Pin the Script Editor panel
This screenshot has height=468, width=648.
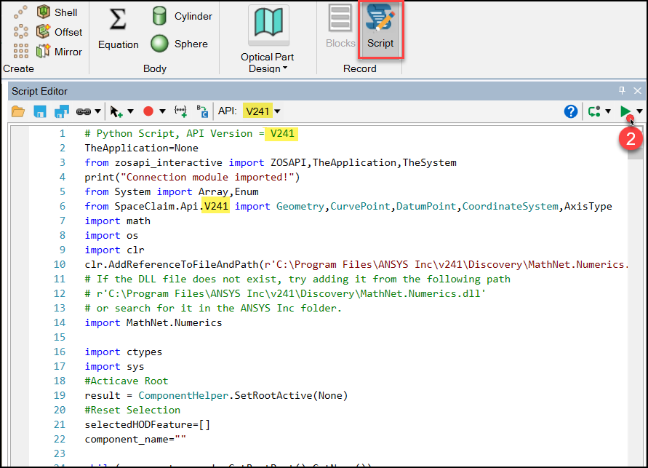coord(622,90)
